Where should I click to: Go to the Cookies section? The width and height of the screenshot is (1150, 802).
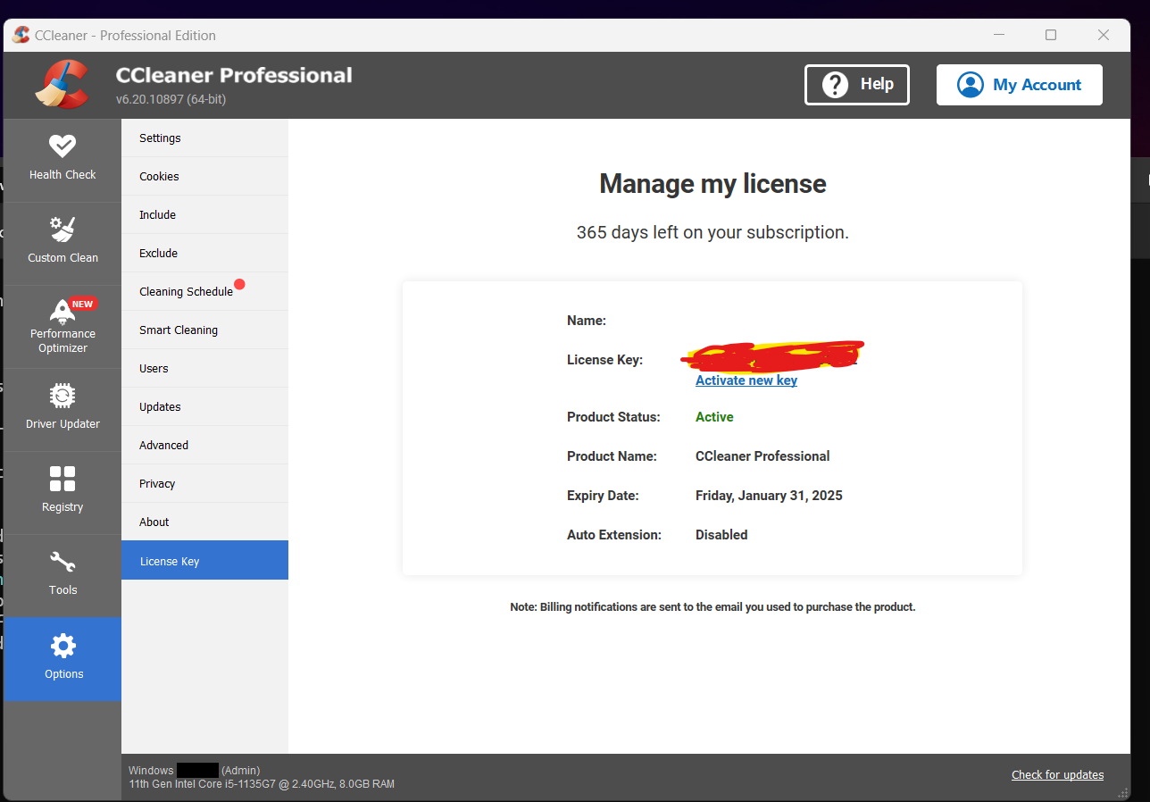[x=159, y=177]
